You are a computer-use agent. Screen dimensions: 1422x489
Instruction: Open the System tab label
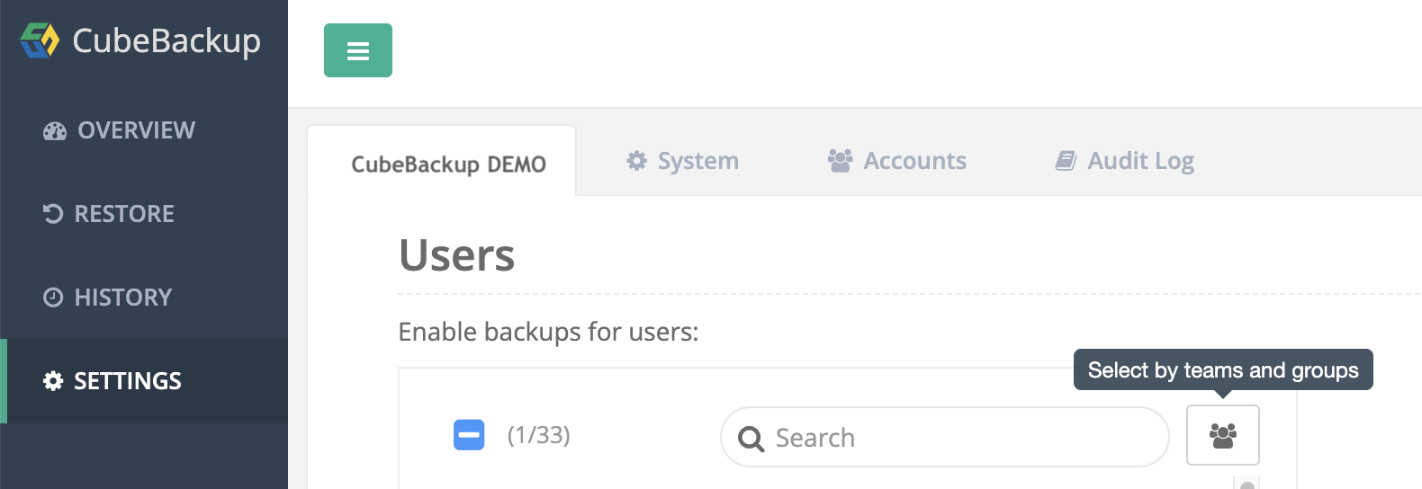698,161
